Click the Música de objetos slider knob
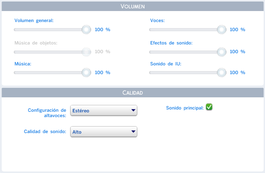265x173 pixels. [x=86, y=51]
